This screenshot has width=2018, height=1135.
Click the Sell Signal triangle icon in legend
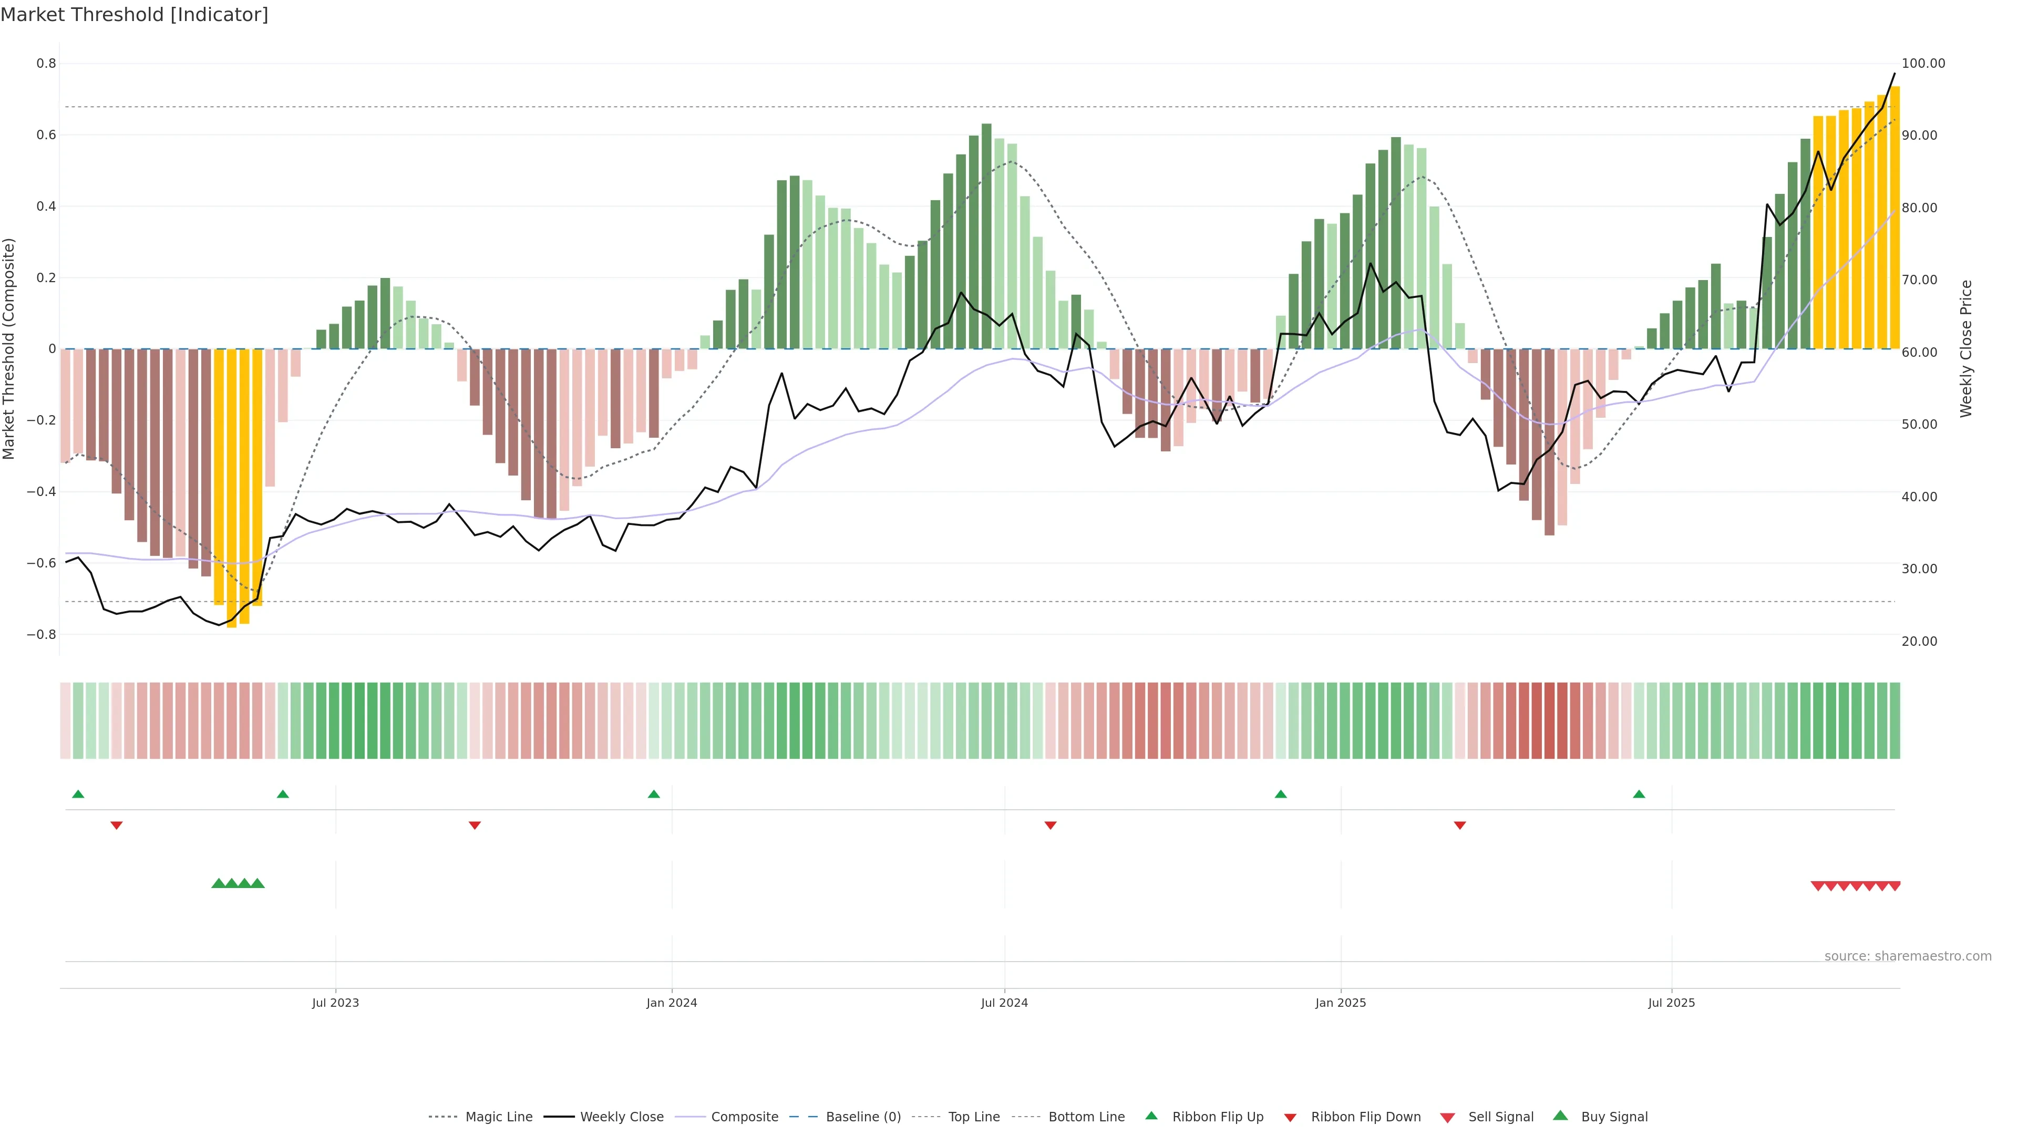[x=1448, y=1118]
